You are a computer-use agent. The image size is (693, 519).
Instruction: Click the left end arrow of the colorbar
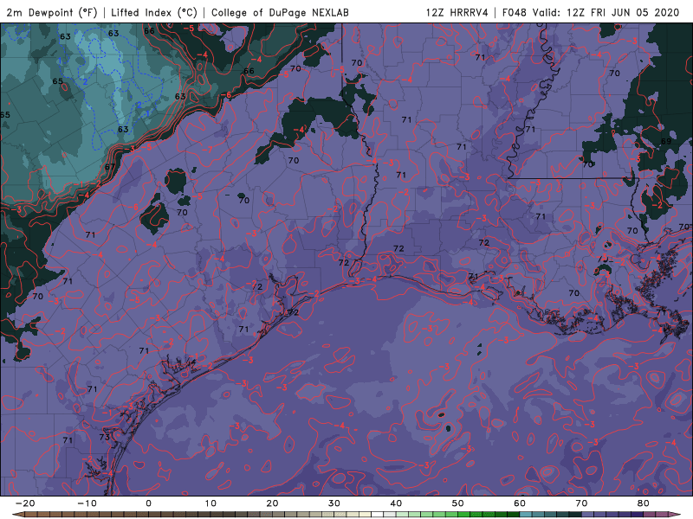pyautogui.click(x=17, y=515)
